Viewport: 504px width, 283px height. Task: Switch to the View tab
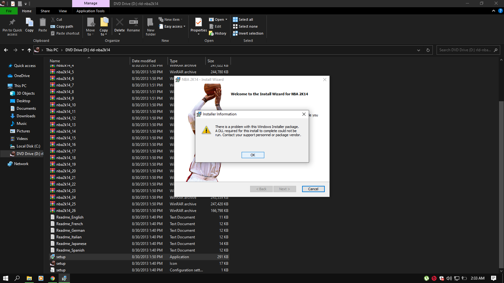63,11
